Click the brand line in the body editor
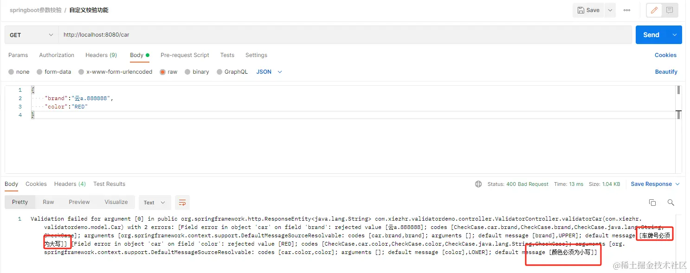The height and width of the screenshot is (273, 690). [x=79, y=98]
